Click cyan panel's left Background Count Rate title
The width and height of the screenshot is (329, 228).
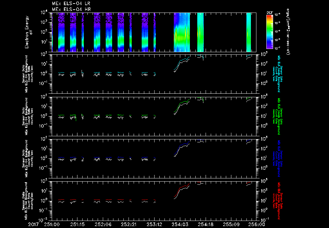[28, 74]
